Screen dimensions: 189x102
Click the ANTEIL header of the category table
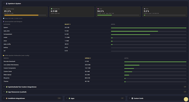113,24
